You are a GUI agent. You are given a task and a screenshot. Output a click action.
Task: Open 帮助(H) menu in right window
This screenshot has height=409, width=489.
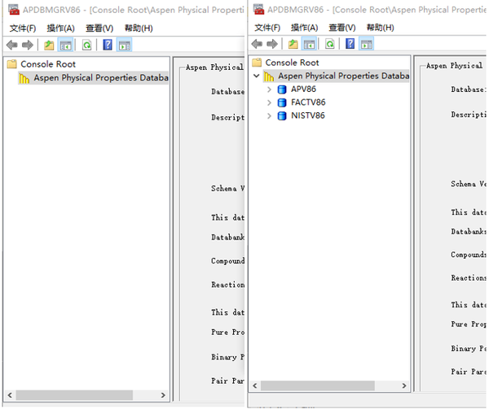point(380,28)
